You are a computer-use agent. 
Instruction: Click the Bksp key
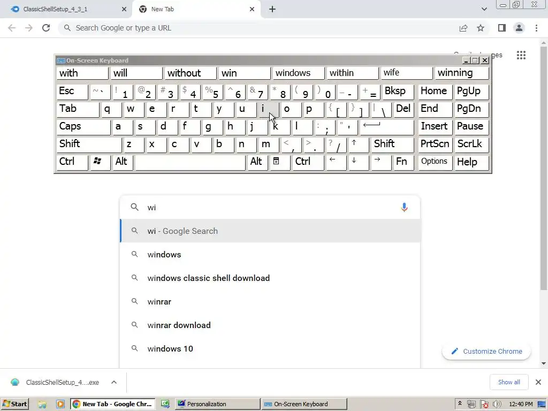pos(398,92)
